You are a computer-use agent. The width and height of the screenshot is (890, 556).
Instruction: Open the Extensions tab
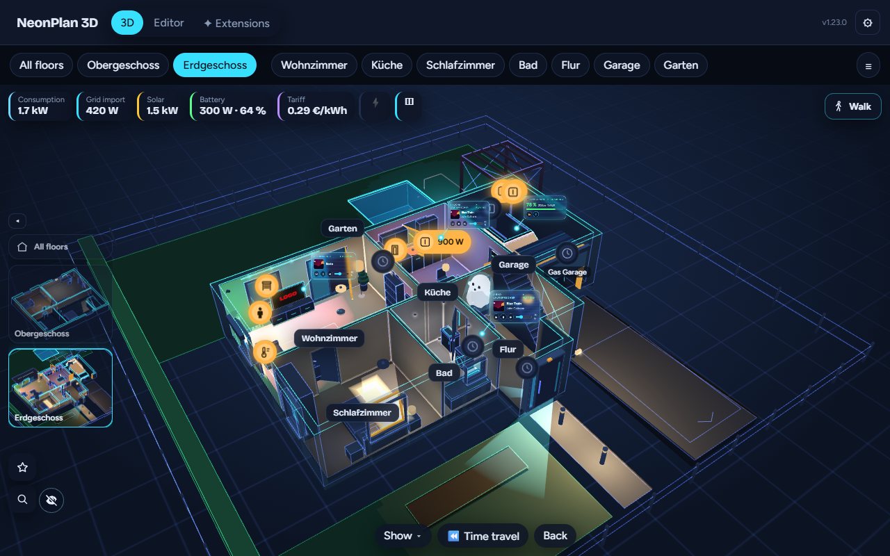point(236,23)
